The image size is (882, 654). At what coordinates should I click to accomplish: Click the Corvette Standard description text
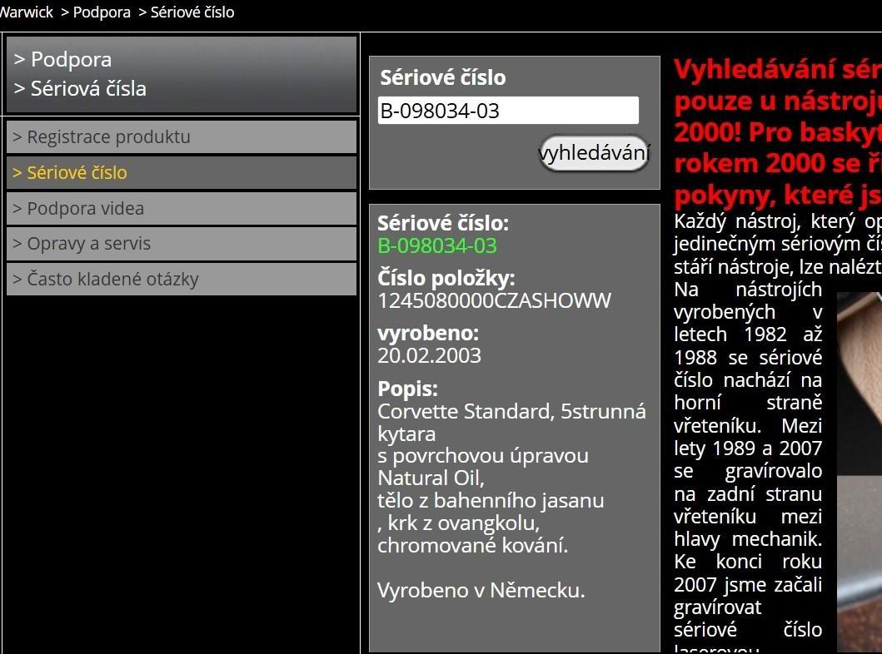pyautogui.click(x=511, y=412)
